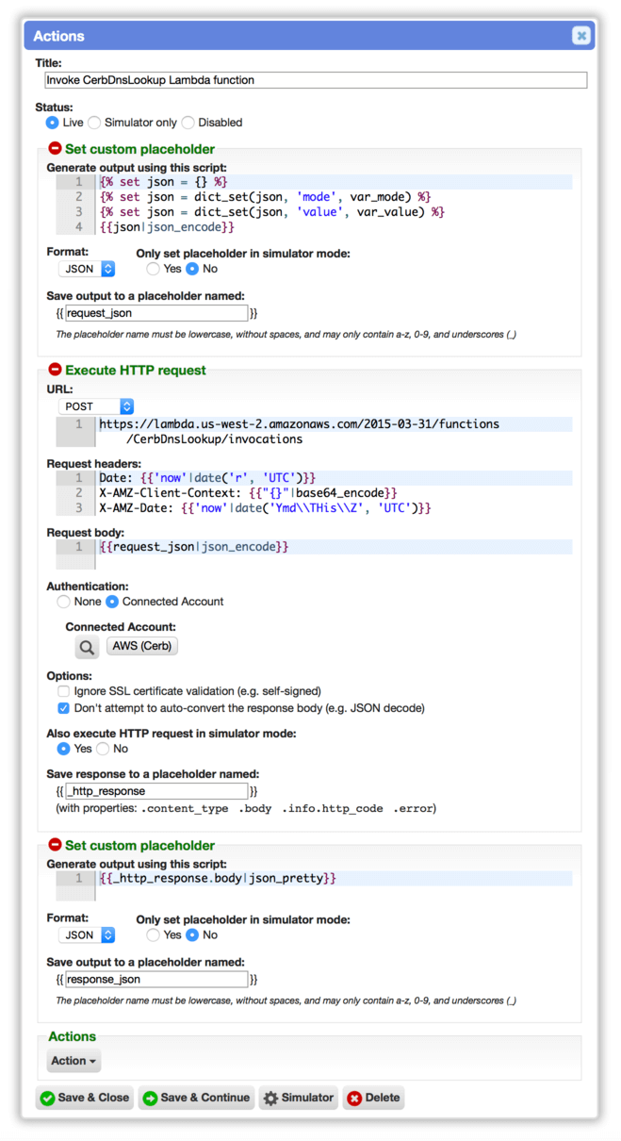Enable Ignore SSL certificate validation

click(x=63, y=691)
